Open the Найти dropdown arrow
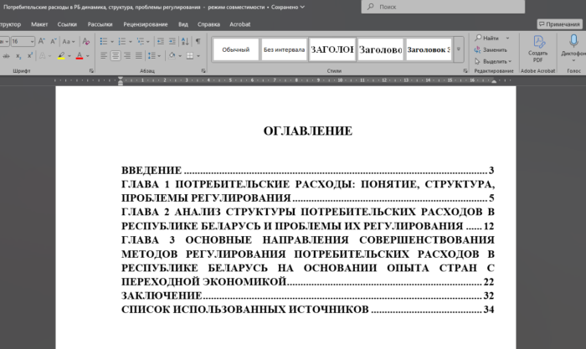 (507, 38)
